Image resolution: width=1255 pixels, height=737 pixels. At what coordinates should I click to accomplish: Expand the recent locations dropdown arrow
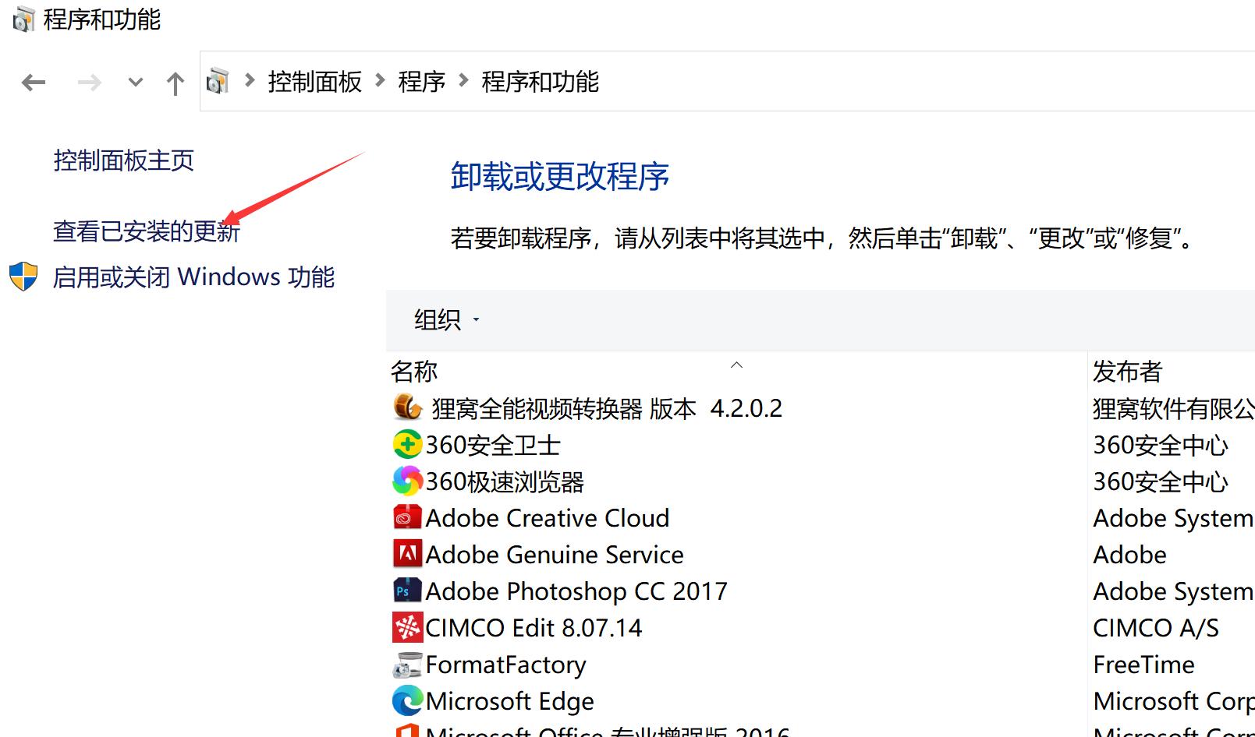tap(134, 83)
